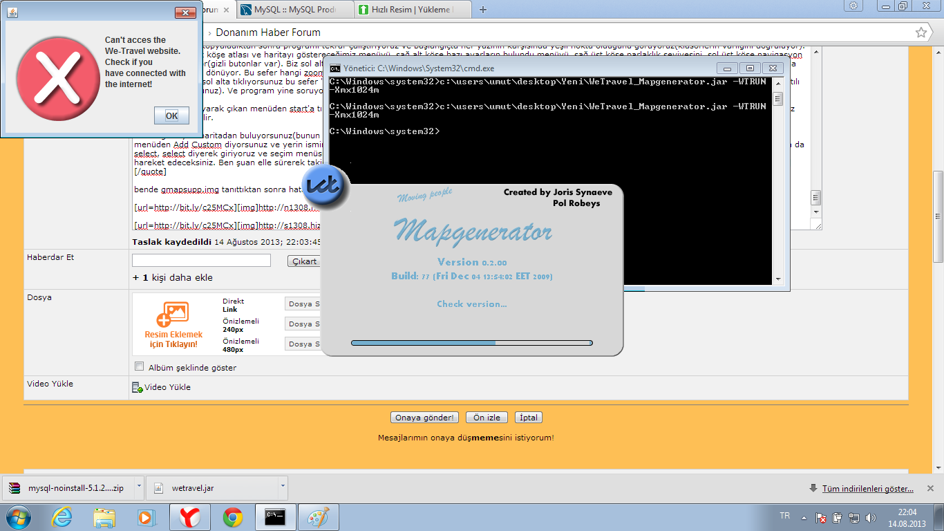This screenshot has width=944, height=531.
Task: Click the cmd window scrollbar up arrow
Action: [x=777, y=82]
